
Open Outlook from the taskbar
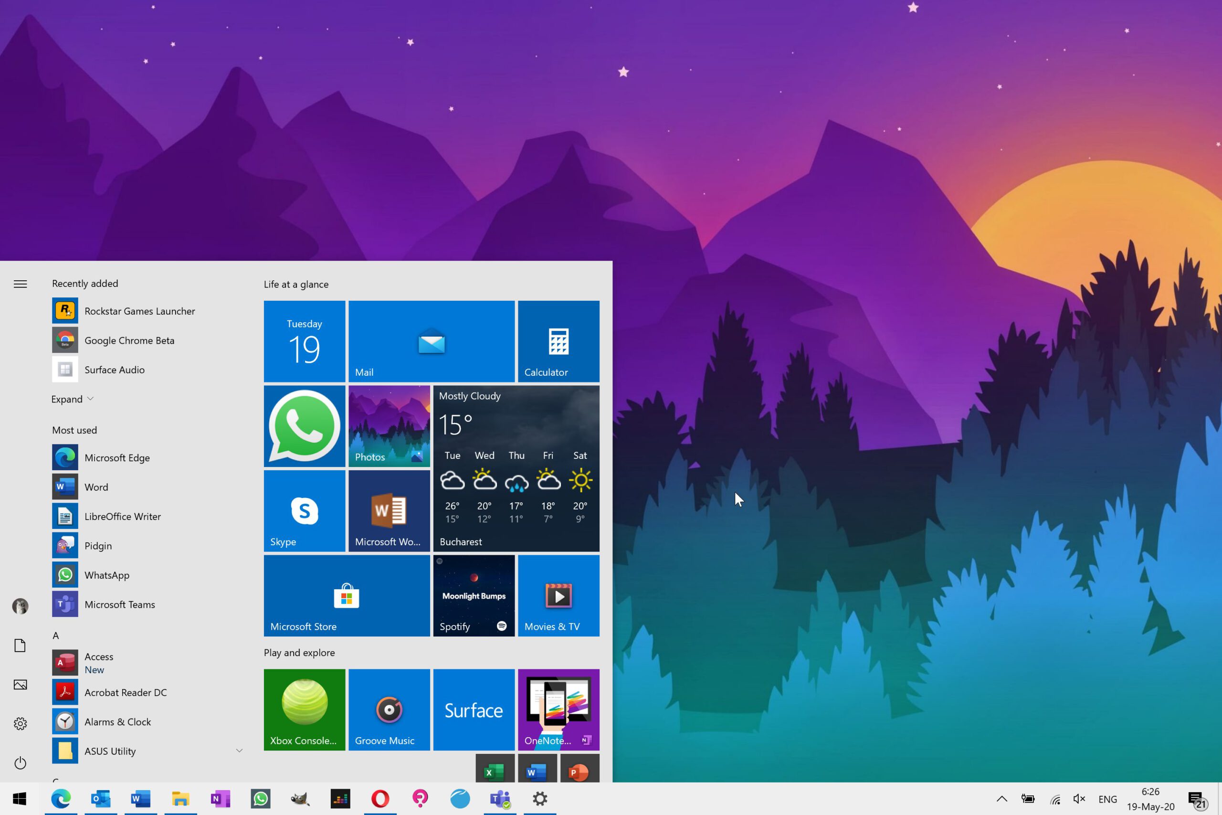point(101,798)
